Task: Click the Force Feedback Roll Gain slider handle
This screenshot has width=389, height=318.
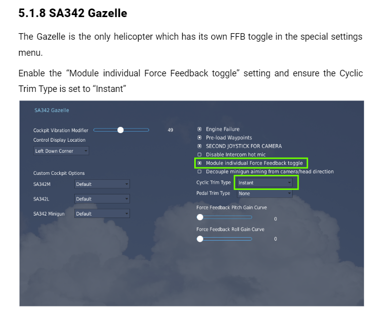Action: point(200,239)
